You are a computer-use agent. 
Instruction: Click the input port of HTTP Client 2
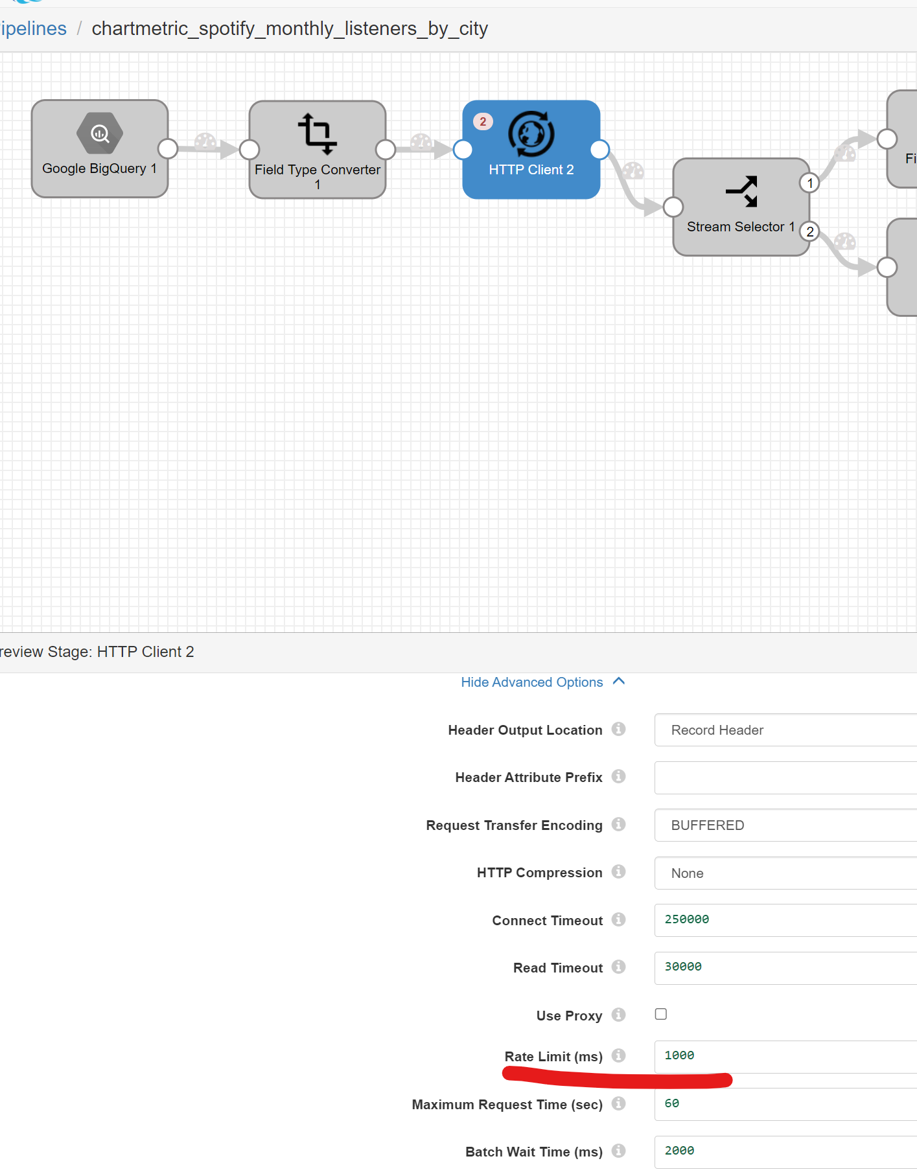pos(463,150)
